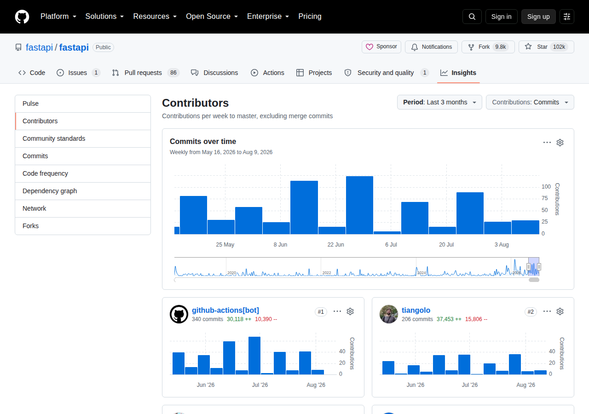Click the left range handle on timeline

click(x=528, y=266)
